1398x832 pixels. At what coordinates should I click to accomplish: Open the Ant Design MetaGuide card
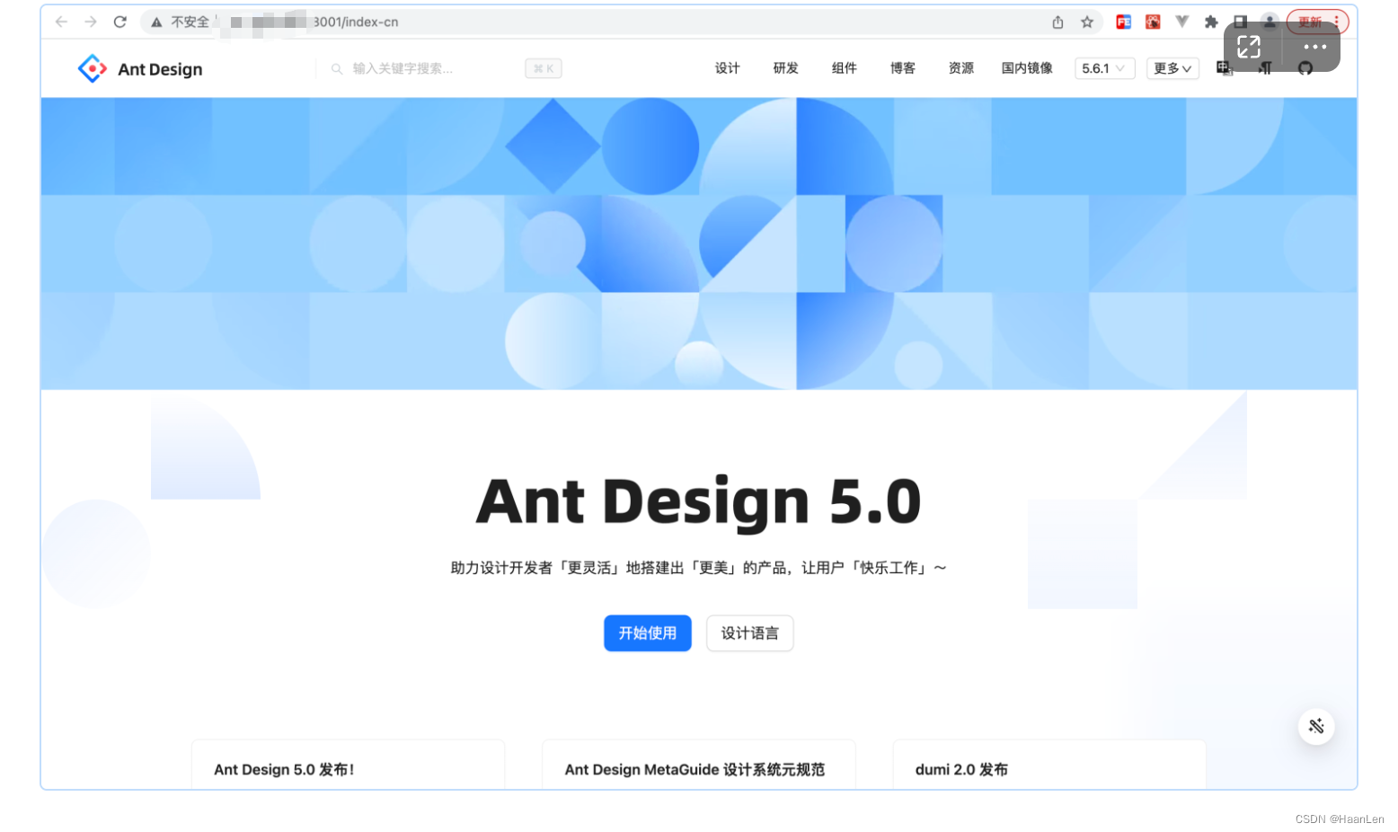[x=698, y=766]
